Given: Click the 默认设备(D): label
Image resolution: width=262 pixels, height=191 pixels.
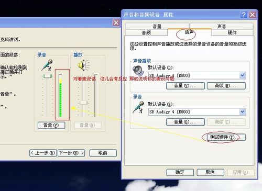Looking at the screenshot, I should (x=161, y=68).
